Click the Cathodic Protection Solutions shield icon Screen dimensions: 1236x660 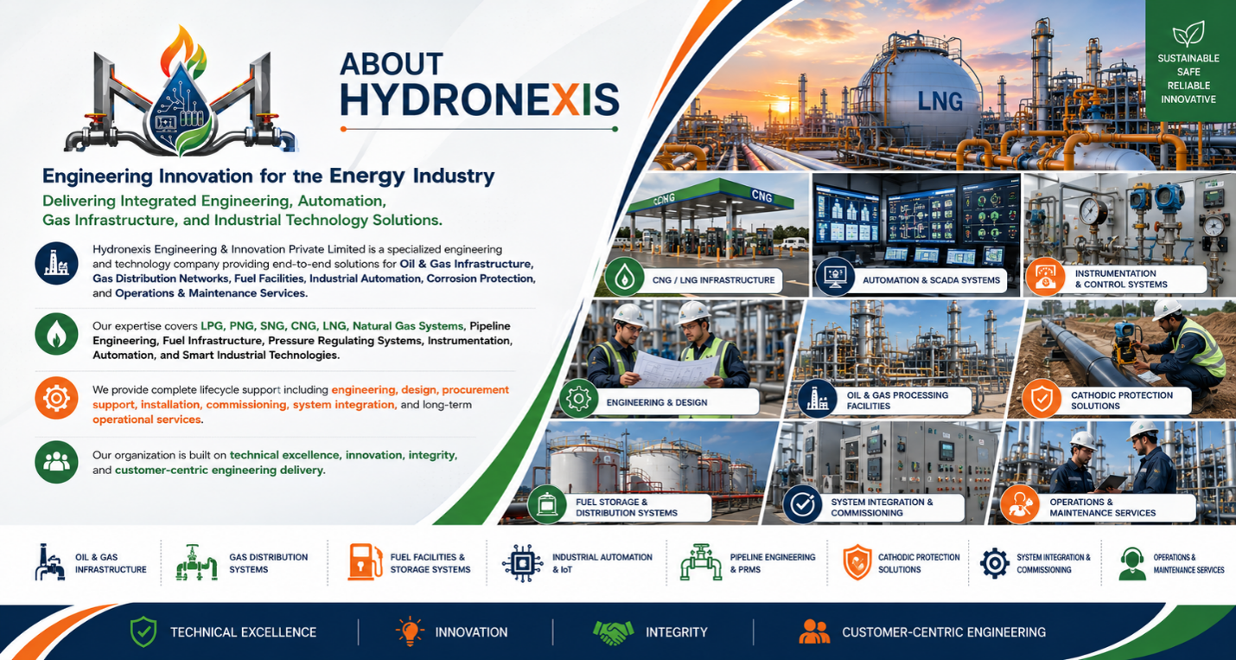pos(1041,400)
